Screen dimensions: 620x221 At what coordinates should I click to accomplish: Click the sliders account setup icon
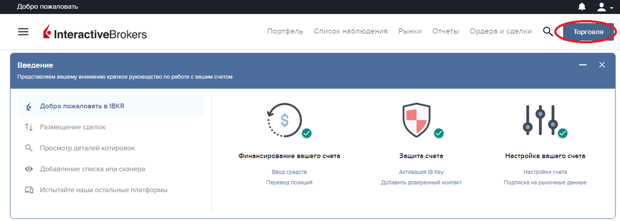point(540,120)
